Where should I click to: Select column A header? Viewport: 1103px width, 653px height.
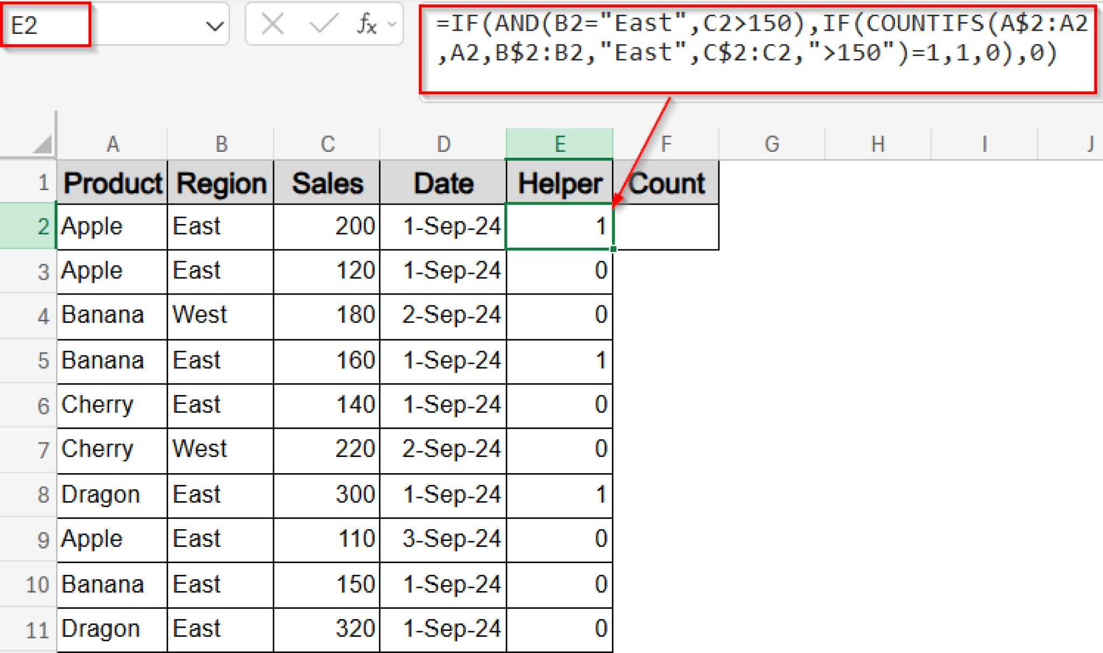[x=112, y=144]
